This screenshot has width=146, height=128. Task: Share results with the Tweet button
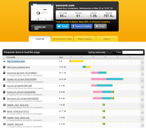(x=63, y=26)
